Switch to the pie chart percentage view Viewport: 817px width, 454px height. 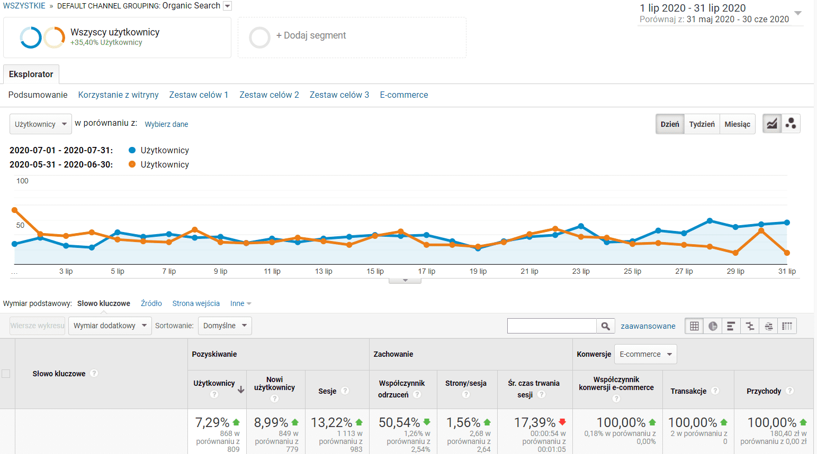[712, 326]
